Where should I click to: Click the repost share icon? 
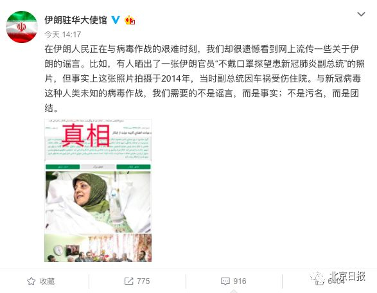[x=128, y=281]
